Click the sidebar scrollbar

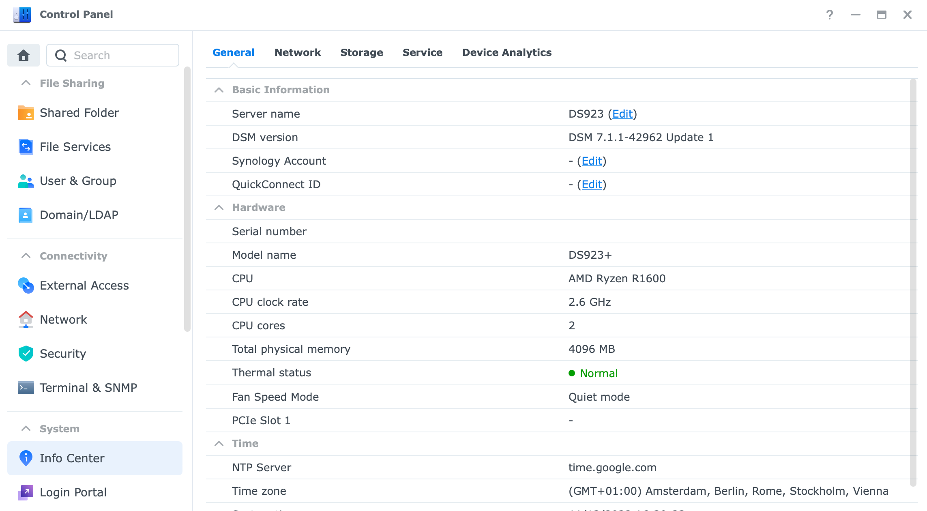pos(187,199)
